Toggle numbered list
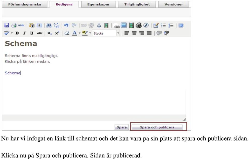249x159 pixels. pyautogui.click(x=171, y=25)
